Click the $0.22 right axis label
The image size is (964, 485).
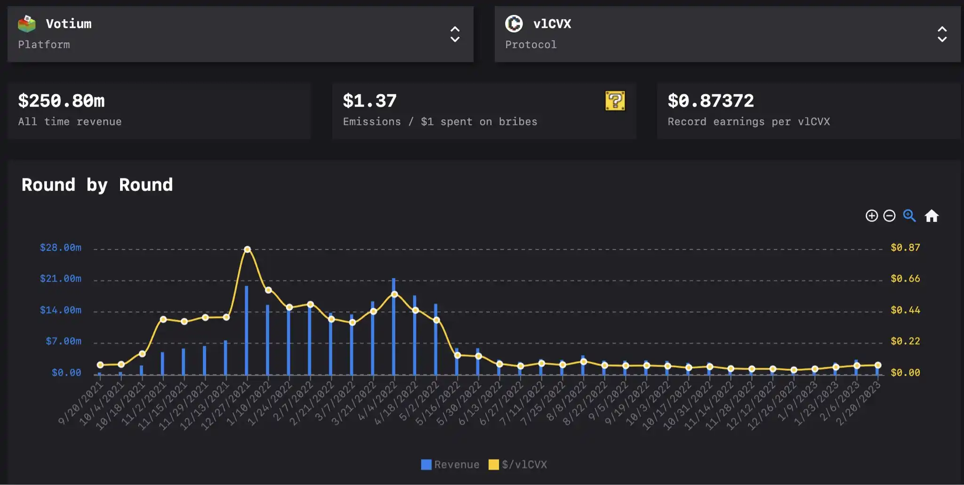[905, 341]
